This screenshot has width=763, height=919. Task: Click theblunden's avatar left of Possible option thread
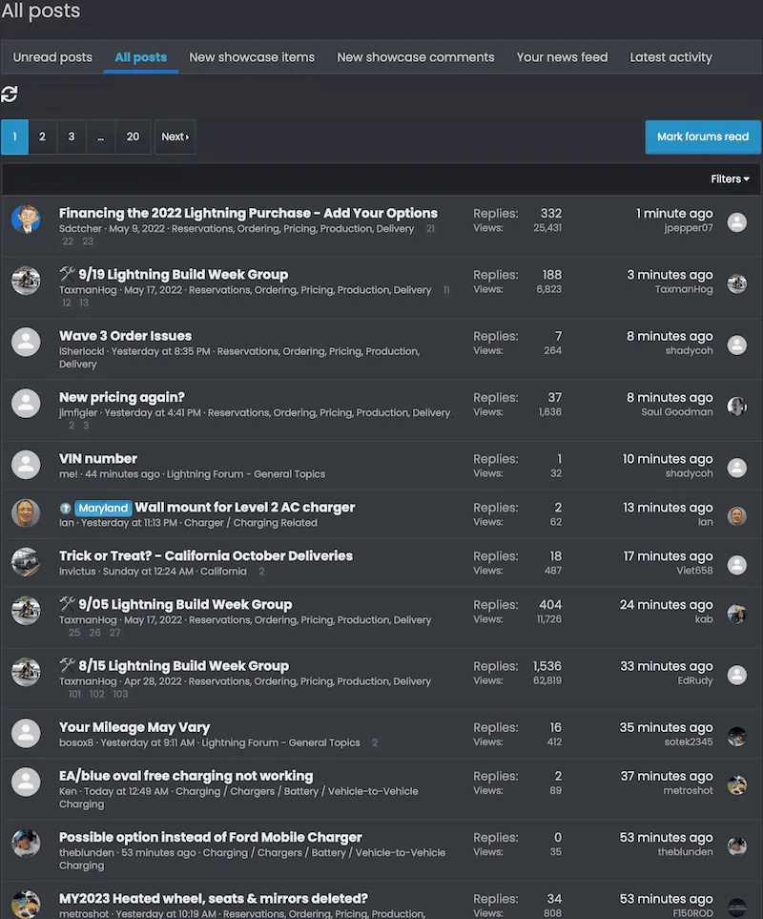coord(26,844)
